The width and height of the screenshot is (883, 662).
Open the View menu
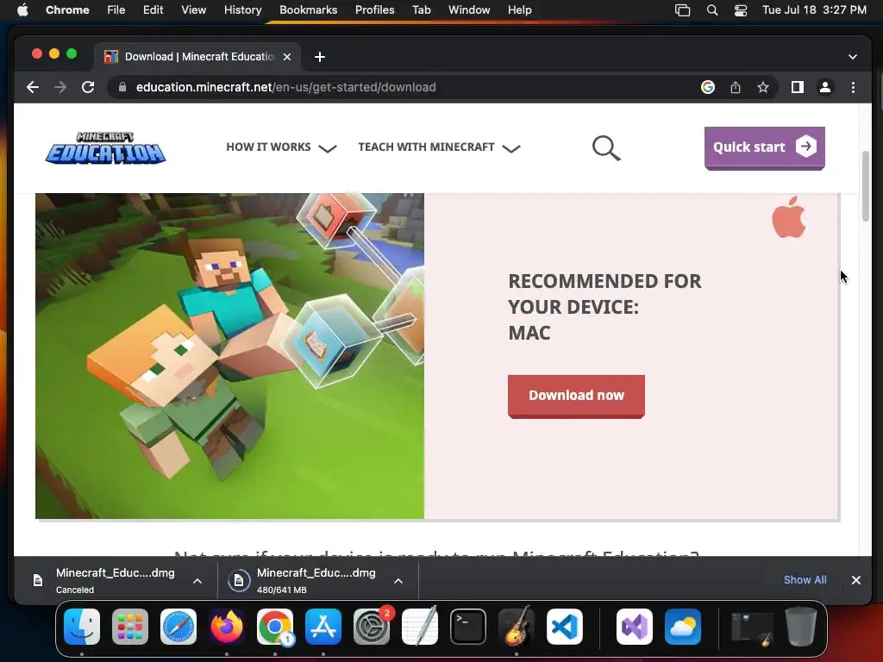pos(193,10)
